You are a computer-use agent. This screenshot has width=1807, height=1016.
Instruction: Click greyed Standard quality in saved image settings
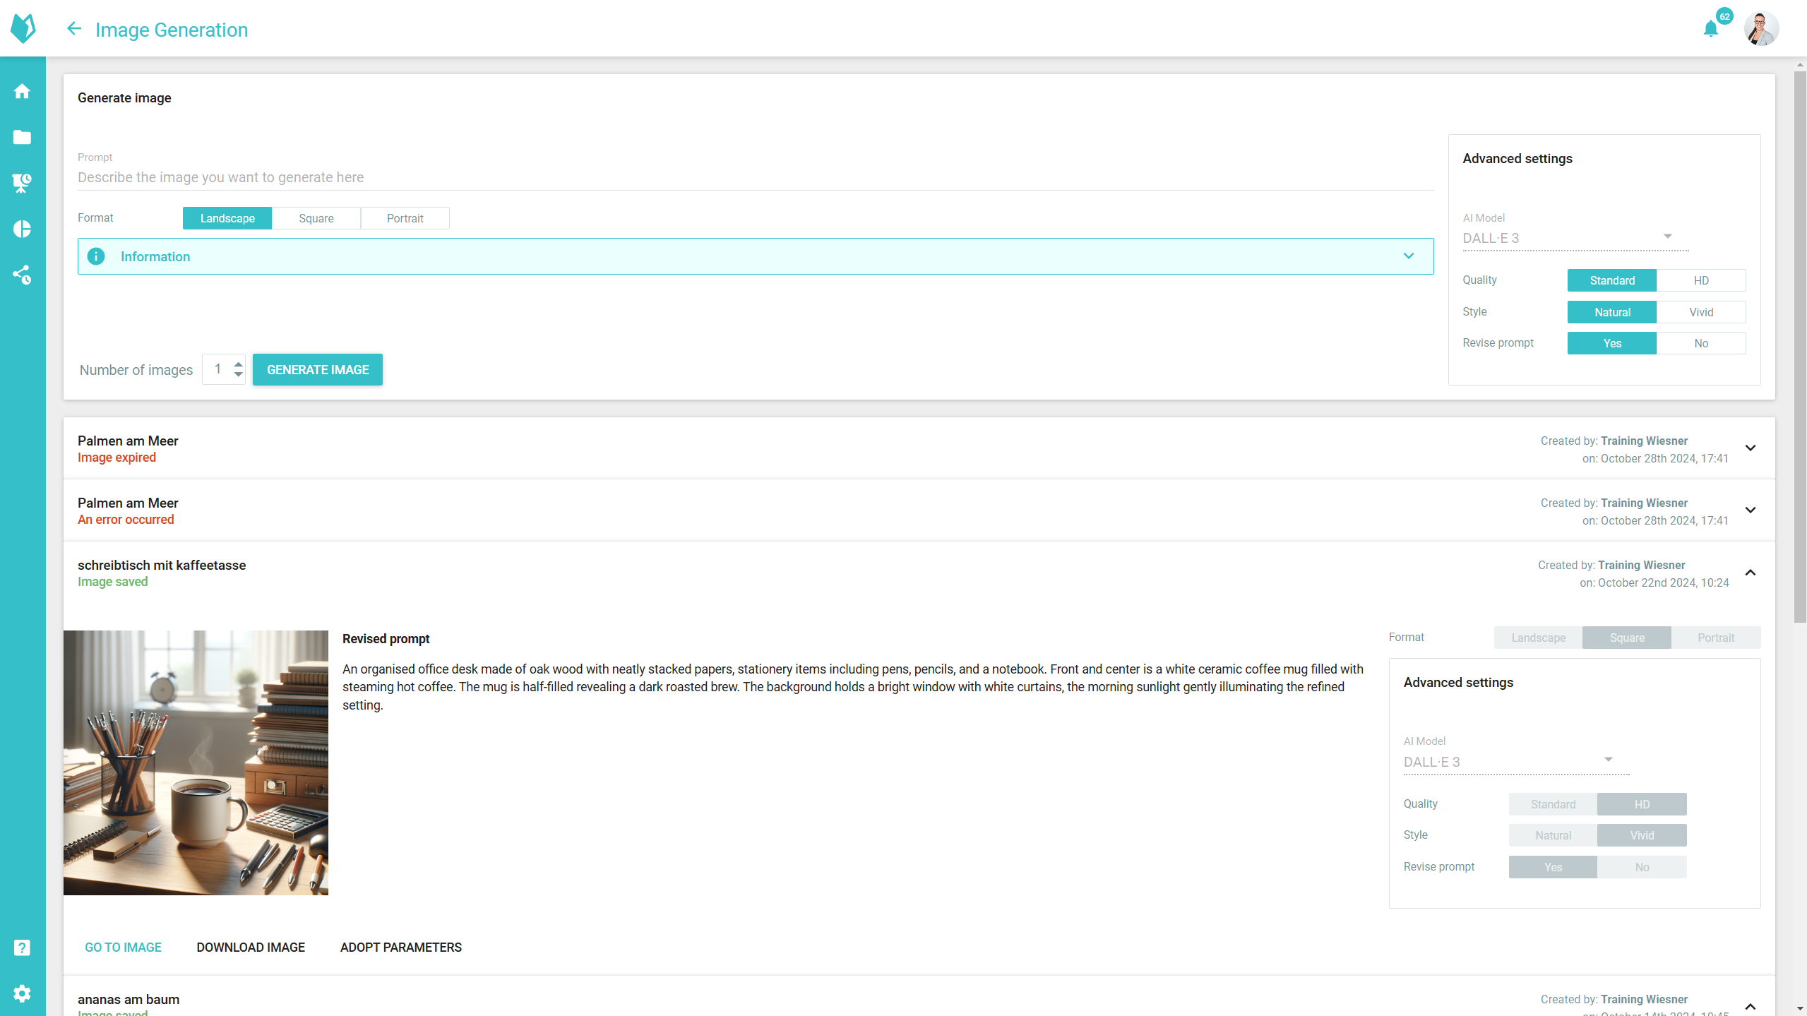coord(1553,804)
